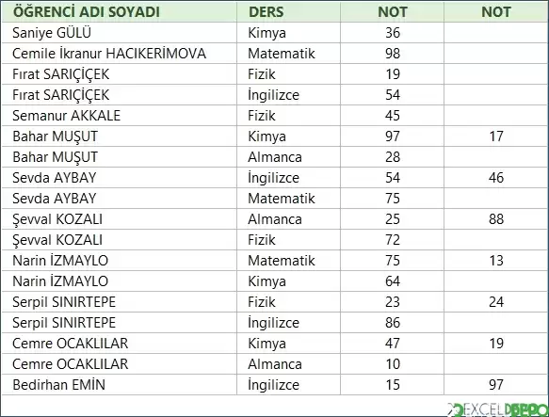549x417 pixels.
Task: Click the grade 98 for Matematik
Action: click(392, 54)
